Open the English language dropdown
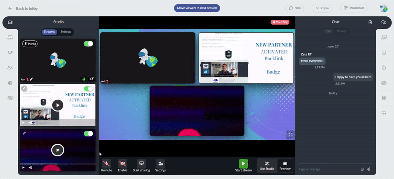The width and height of the screenshot is (394, 179). pos(322,8)
